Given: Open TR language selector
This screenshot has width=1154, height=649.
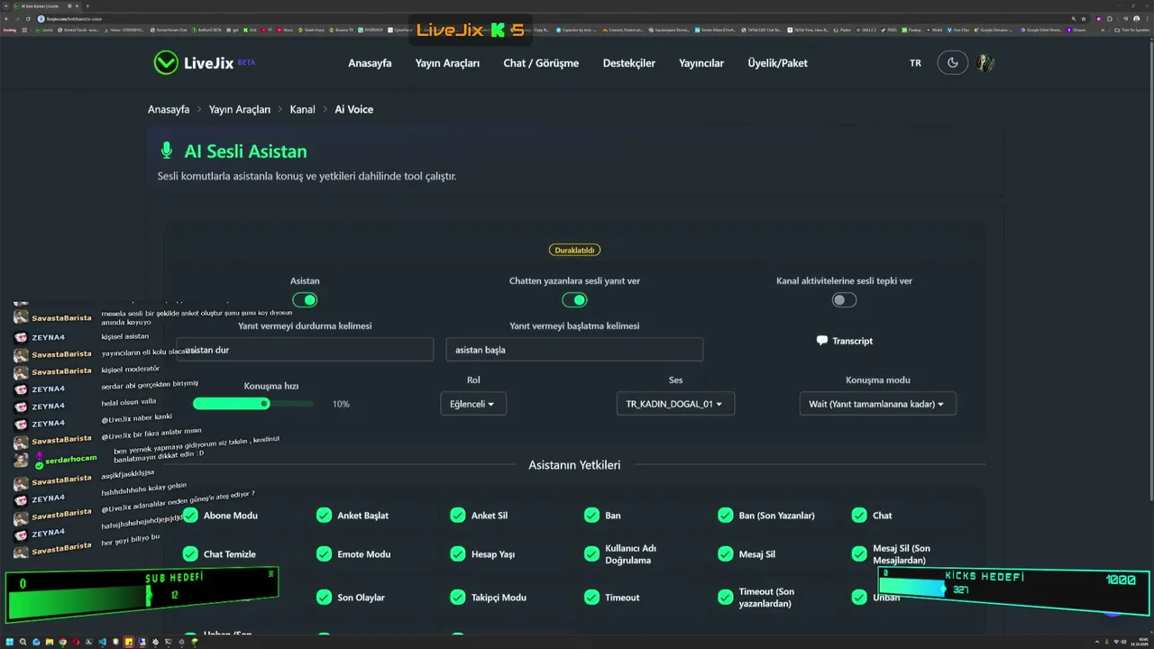Looking at the screenshot, I should click(915, 63).
